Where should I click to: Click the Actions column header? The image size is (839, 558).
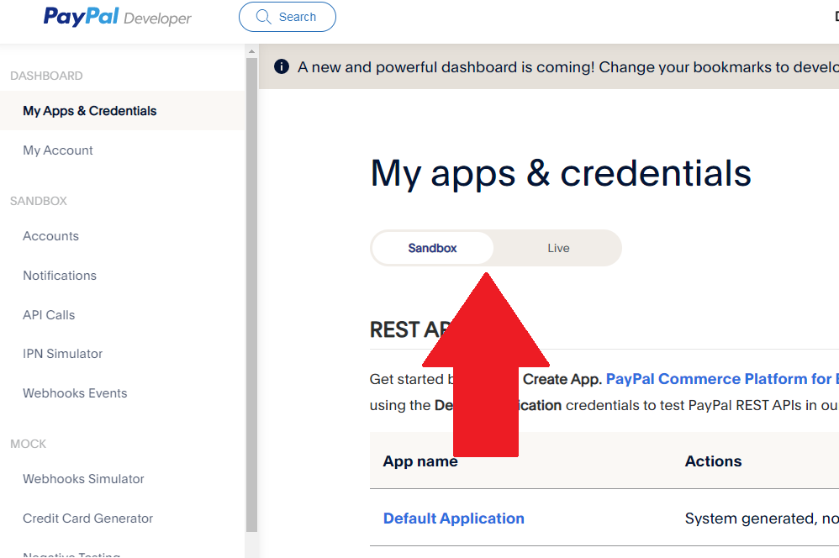coord(713,461)
